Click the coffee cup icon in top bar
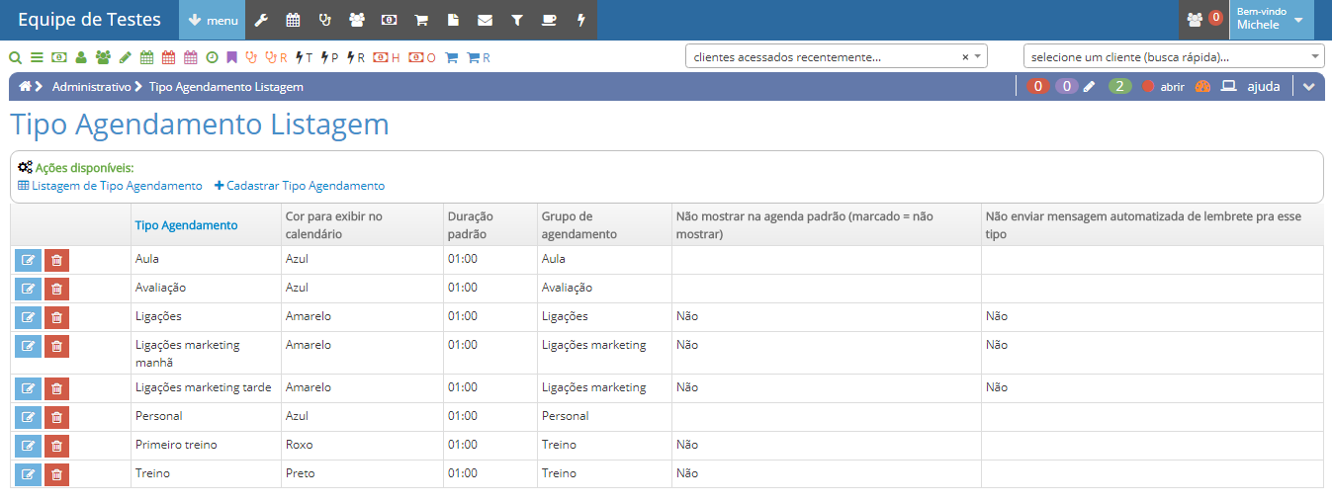The width and height of the screenshot is (1332, 503). click(549, 20)
